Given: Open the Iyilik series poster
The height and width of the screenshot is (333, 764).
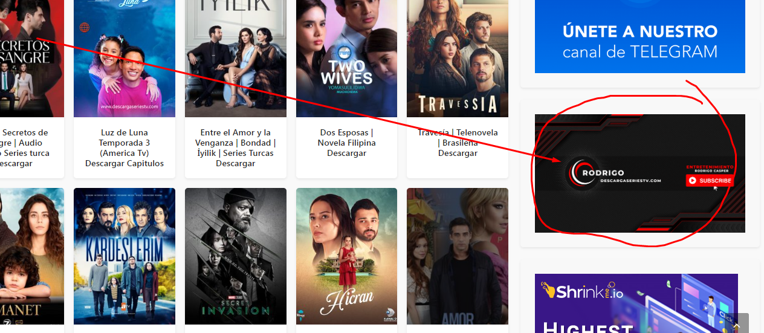Looking at the screenshot, I should 236,59.
